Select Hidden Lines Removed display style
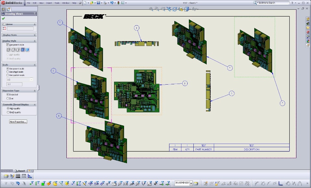 [18, 50]
